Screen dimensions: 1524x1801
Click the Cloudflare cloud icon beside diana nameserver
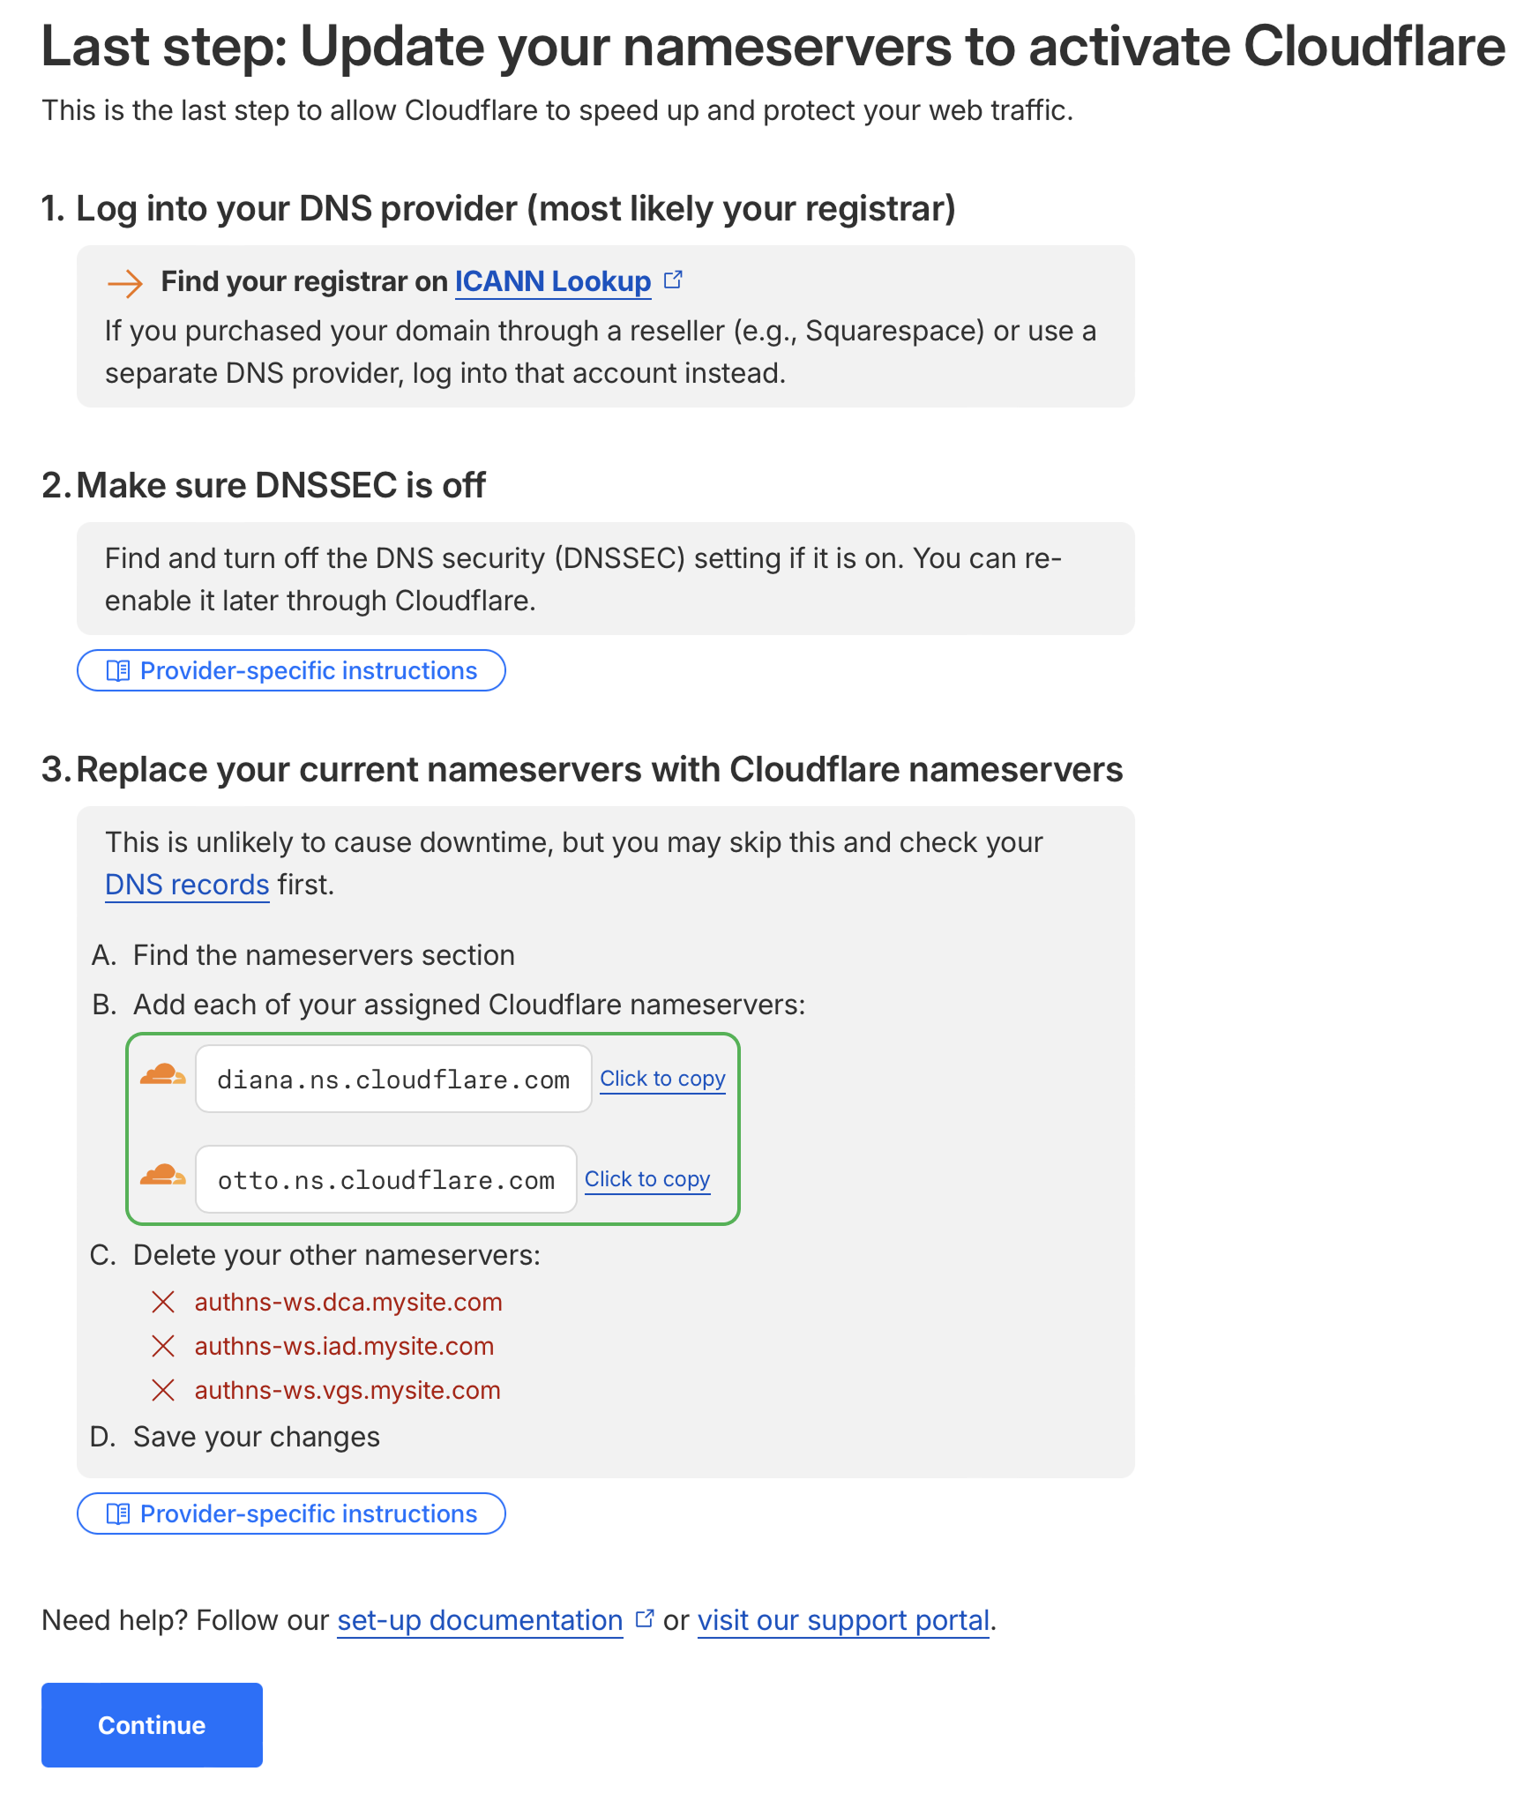[163, 1076]
